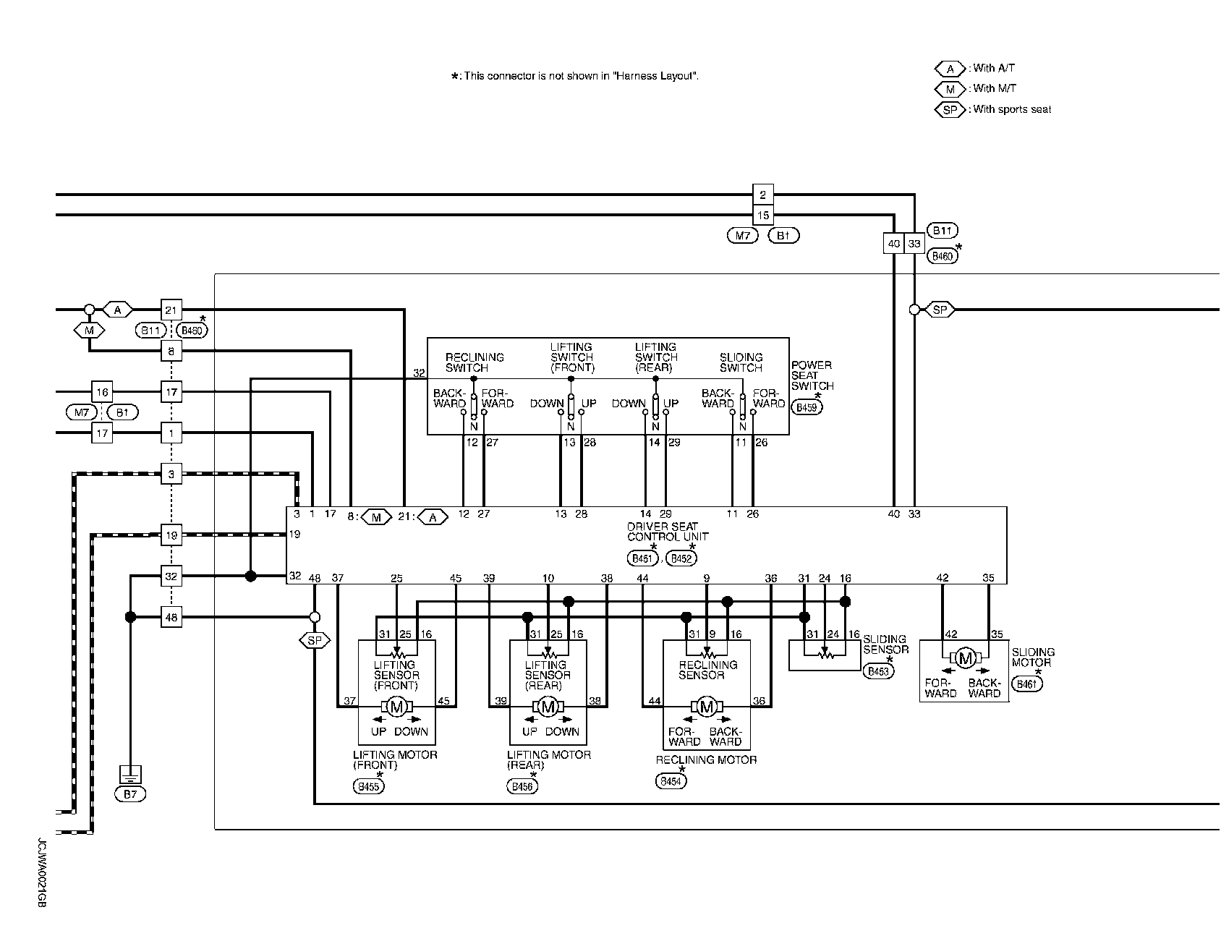1221x949 pixels.
Task: Click terminal box 19 on dashed line
Action: pos(171,535)
